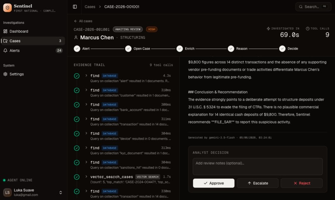
Task: Click the Cases breadcrumb link
Action: 90,7
